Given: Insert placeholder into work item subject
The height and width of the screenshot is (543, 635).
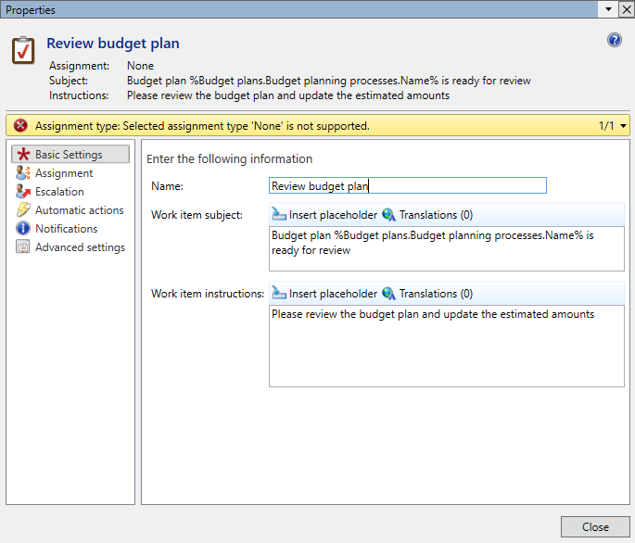Looking at the screenshot, I should (324, 215).
